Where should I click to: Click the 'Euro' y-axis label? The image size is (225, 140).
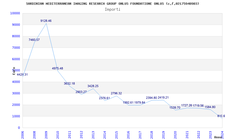[x=14, y=71]
